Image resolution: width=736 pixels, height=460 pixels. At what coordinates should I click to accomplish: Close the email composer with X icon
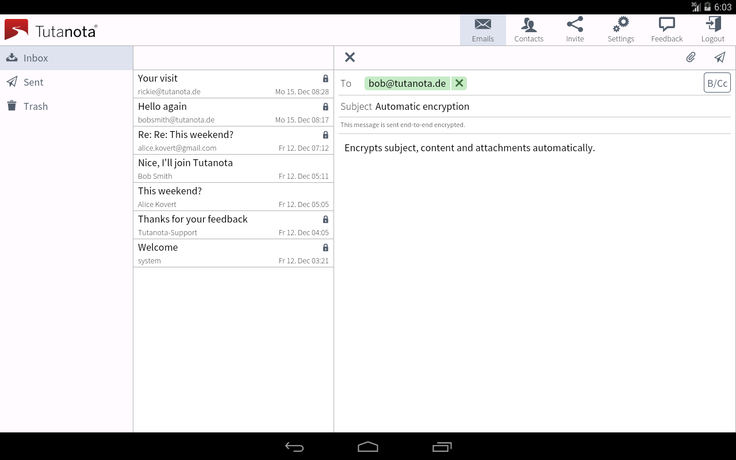click(x=350, y=57)
